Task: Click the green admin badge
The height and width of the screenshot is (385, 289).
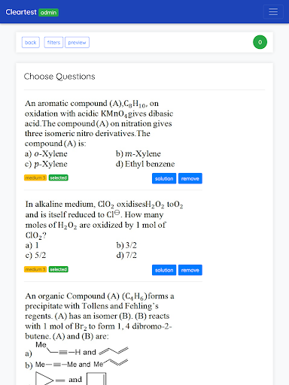Action: pyautogui.click(x=48, y=13)
